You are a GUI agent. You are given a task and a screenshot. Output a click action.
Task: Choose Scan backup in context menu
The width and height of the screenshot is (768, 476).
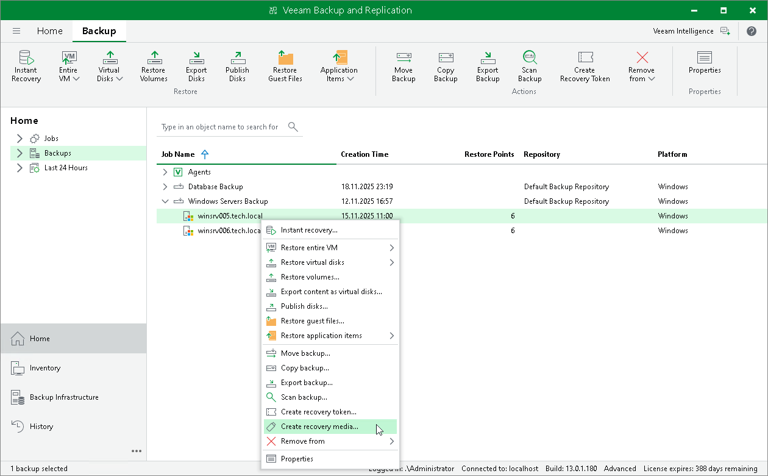click(330, 397)
